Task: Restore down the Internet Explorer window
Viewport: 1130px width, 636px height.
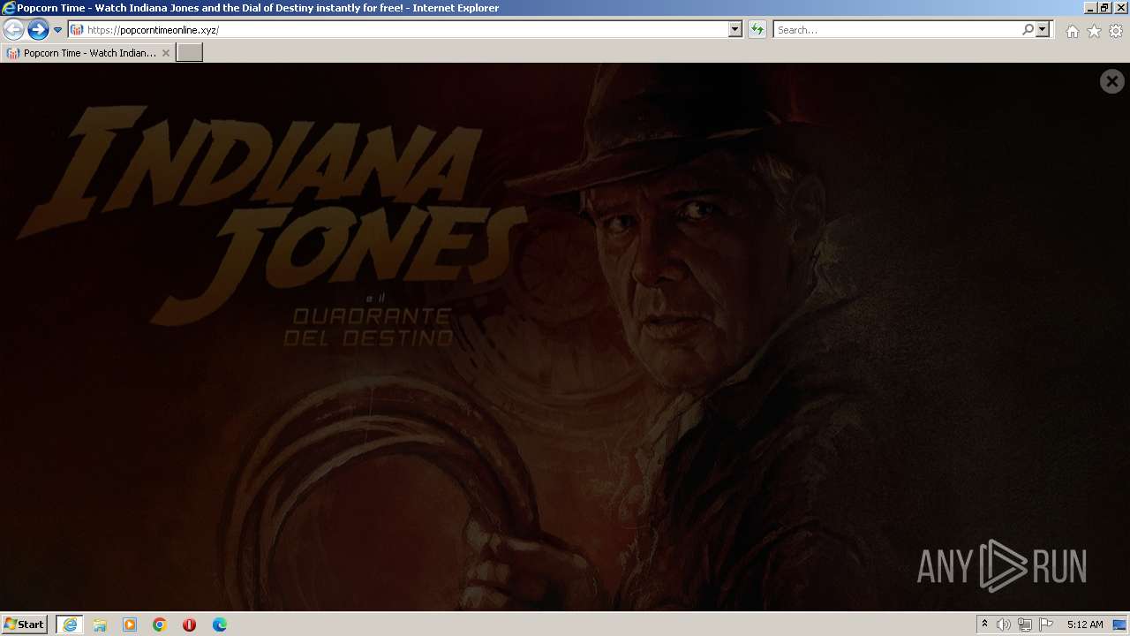Action: (x=1104, y=8)
